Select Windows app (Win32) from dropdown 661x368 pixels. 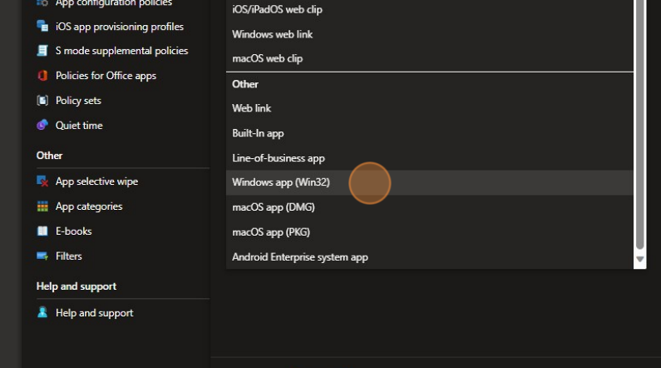pos(280,182)
